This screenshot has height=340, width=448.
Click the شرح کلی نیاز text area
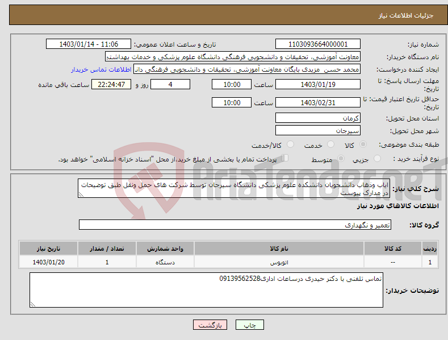234,188
